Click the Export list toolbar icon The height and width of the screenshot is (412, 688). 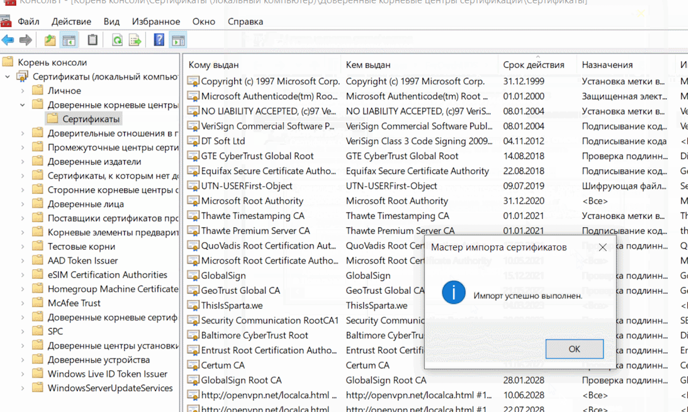pos(135,41)
